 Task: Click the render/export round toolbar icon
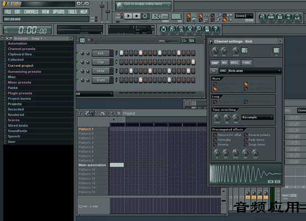pyautogui.click(x=181, y=29)
